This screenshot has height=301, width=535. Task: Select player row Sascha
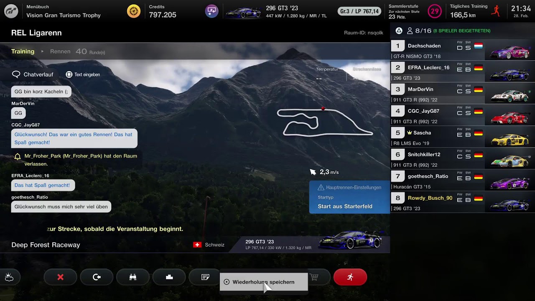[463, 137]
